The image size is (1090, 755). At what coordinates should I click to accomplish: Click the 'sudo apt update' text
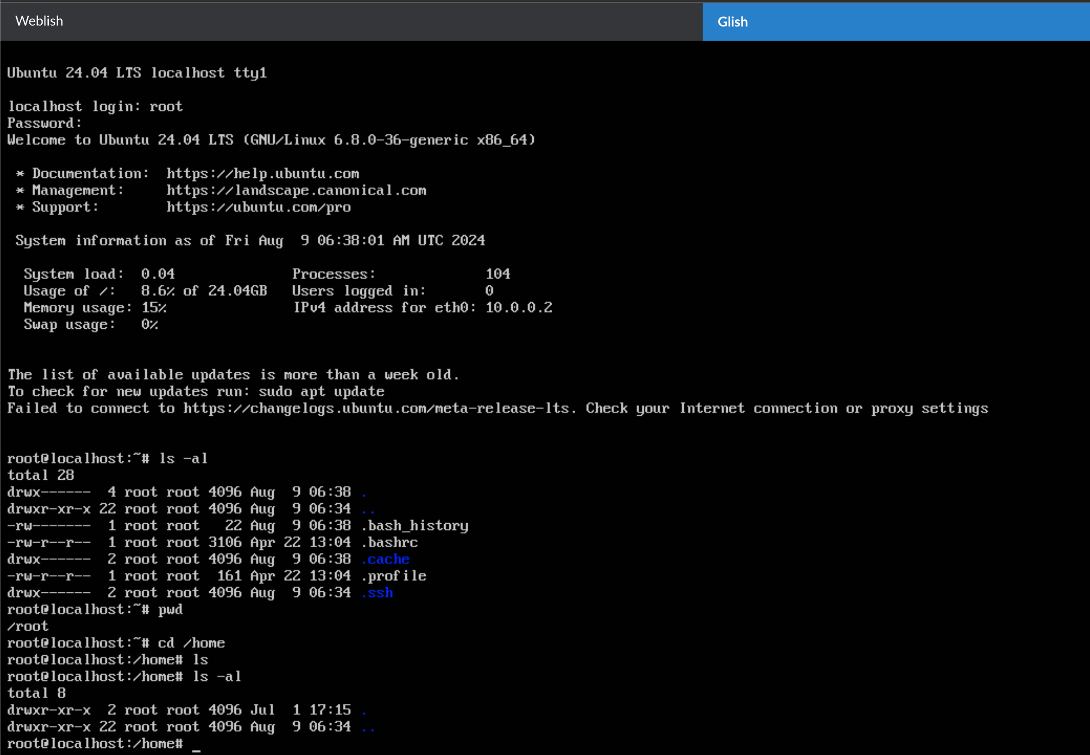(x=321, y=392)
